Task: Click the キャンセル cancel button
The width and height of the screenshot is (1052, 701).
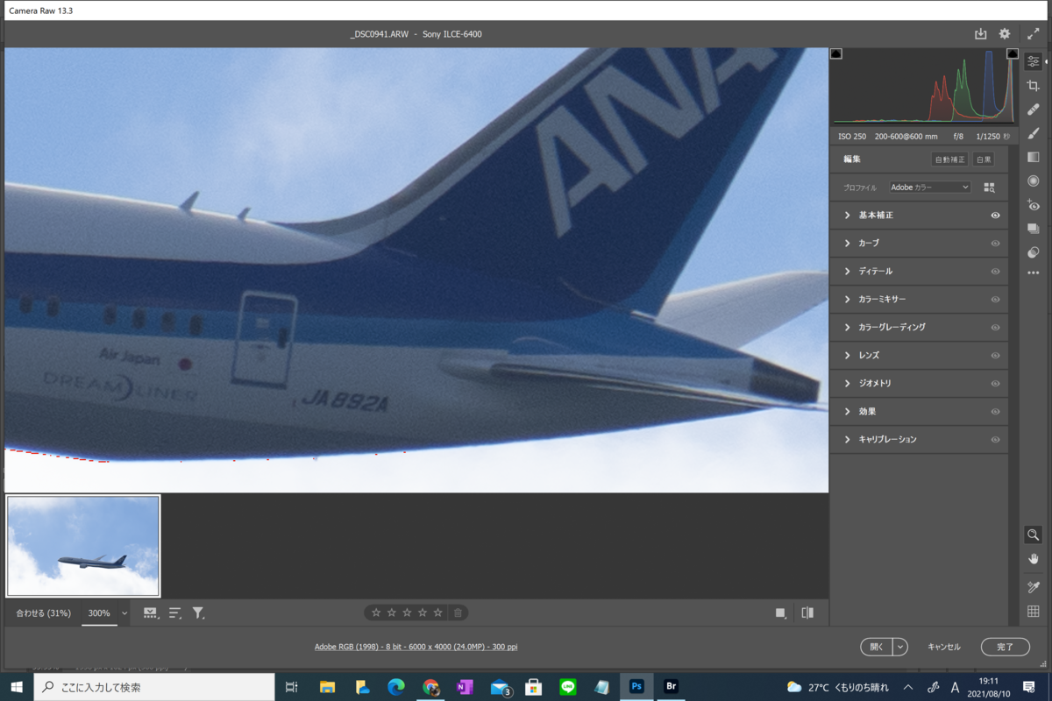Action: [944, 647]
